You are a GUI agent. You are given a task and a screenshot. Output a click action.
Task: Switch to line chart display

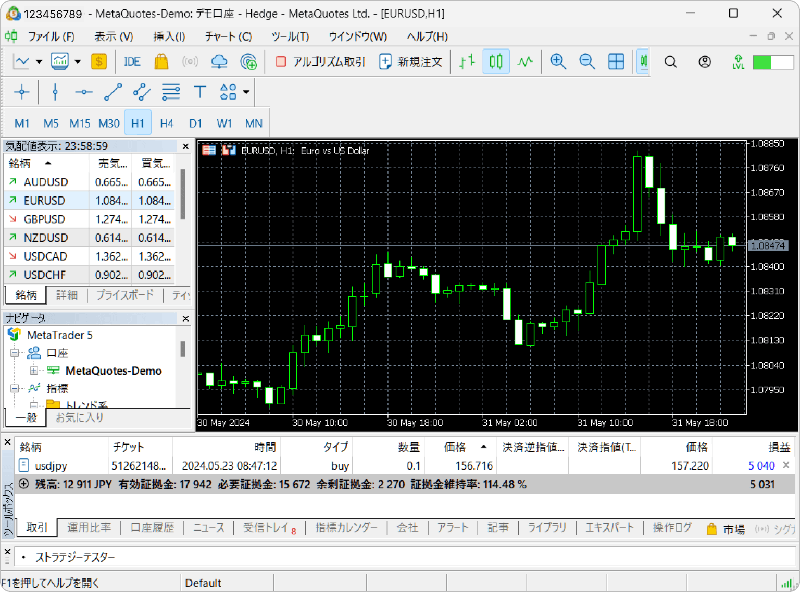(525, 62)
